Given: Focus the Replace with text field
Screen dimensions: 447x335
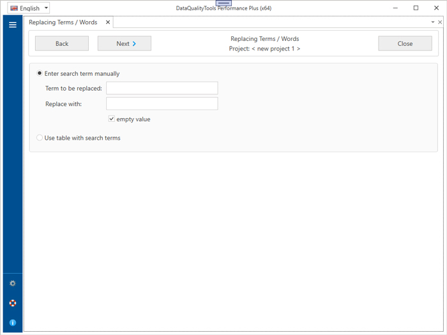Looking at the screenshot, I should (x=162, y=103).
